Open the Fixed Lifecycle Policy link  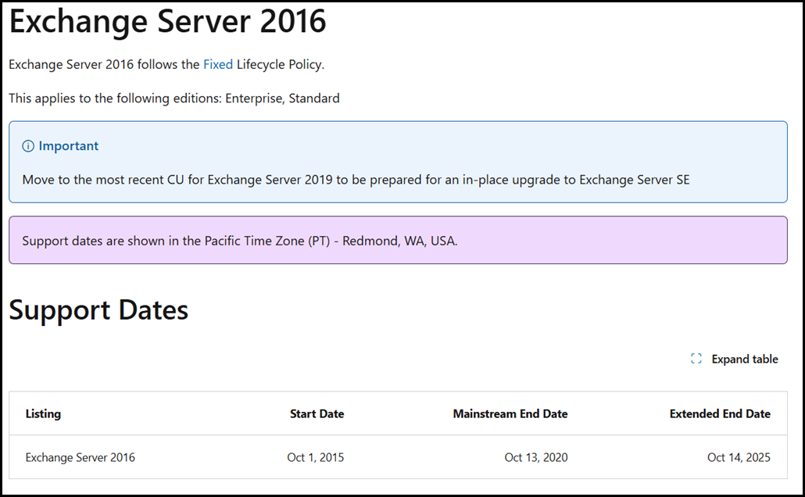[218, 64]
